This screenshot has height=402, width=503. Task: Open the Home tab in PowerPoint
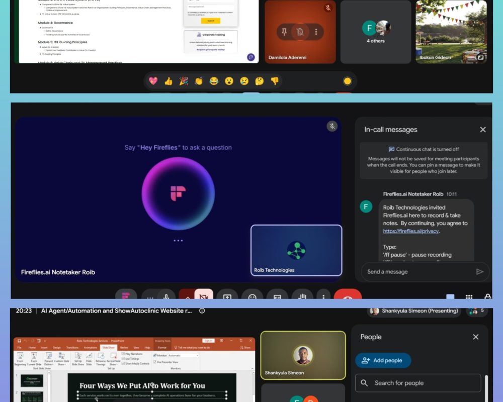pyautogui.click(x=32, y=348)
